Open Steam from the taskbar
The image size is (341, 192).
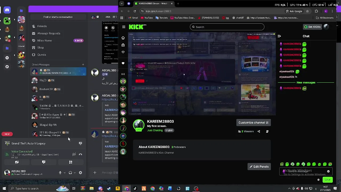[109, 189]
